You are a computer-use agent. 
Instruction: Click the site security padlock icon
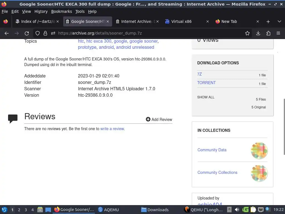[45, 33]
